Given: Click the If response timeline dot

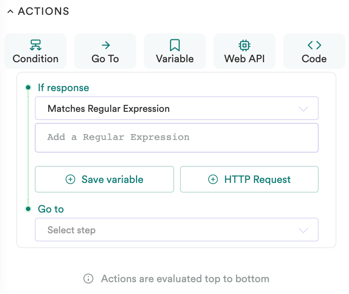Looking at the screenshot, I should click(x=28, y=88).
